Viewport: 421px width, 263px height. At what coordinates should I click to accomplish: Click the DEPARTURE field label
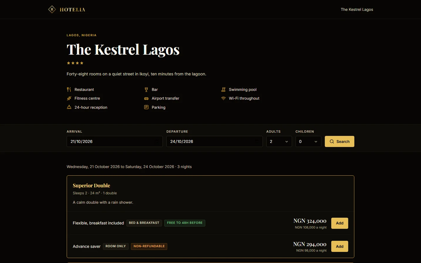pos(177,131)
